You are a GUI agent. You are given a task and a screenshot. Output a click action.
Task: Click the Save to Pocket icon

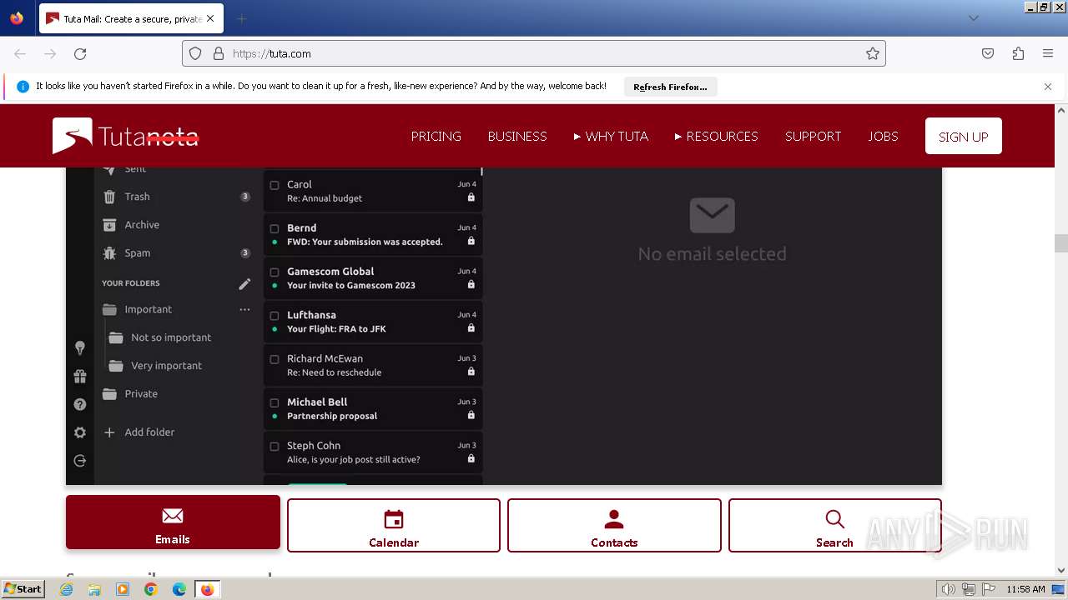[x=988, y=53]
